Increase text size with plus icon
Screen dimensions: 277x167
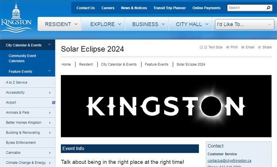point(205,47)
